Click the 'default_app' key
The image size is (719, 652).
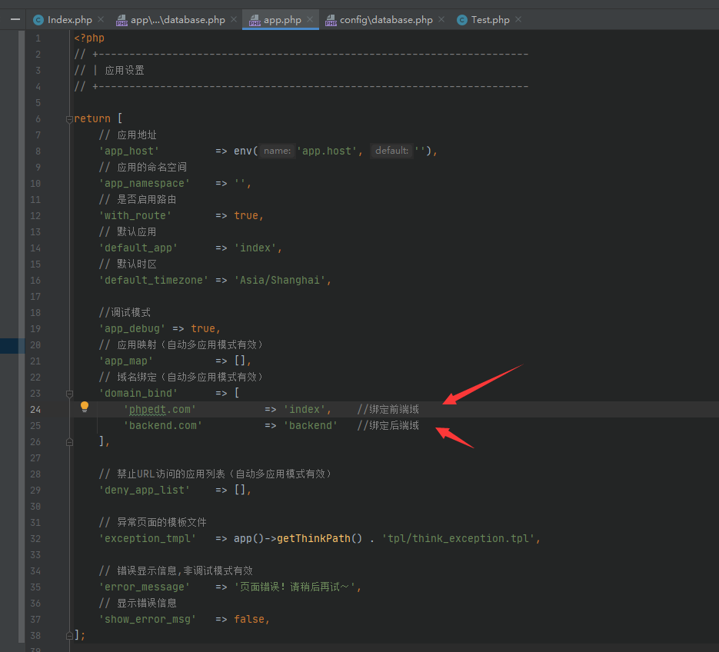pyautogui.click(x=138, y=248)
